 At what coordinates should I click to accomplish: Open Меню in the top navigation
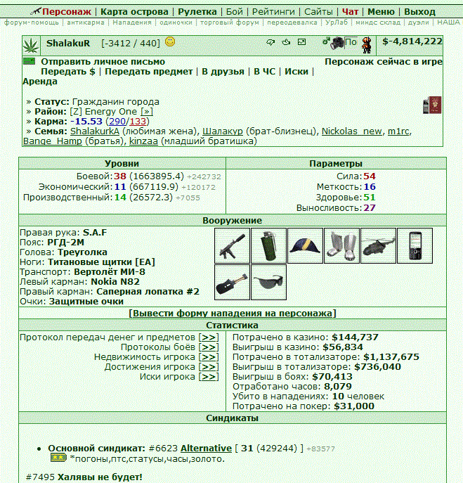click(x=381, y=12)
